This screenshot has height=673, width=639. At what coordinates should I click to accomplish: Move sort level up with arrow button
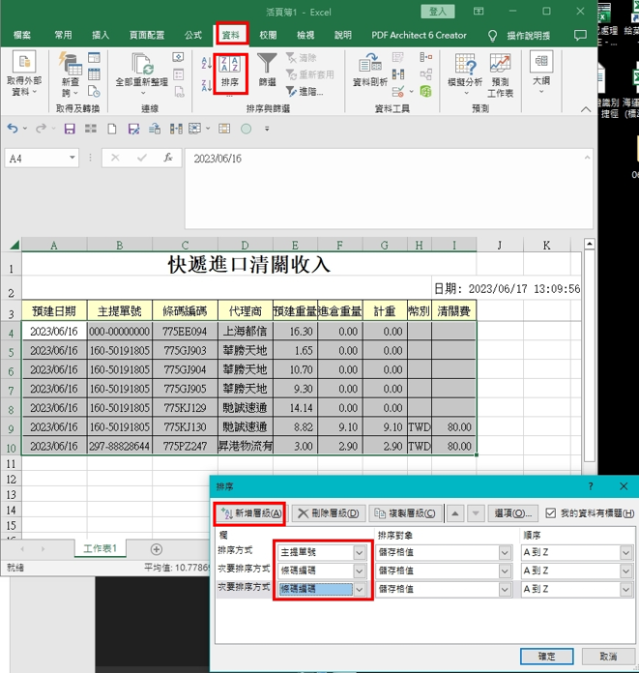coord(455,513)
